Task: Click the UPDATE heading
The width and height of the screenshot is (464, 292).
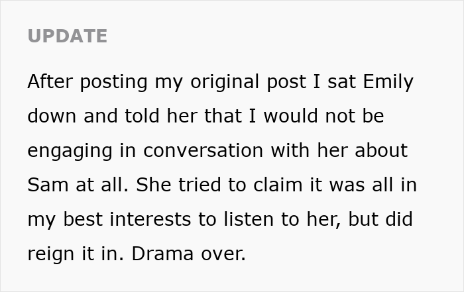Action: [67, 36]
